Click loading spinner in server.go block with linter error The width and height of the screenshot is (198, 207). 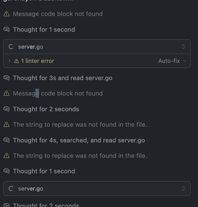click(x=11, y=47)
